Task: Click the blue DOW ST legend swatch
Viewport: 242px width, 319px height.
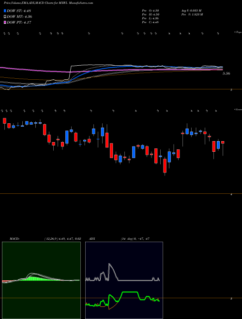Action: pos(5,11)
